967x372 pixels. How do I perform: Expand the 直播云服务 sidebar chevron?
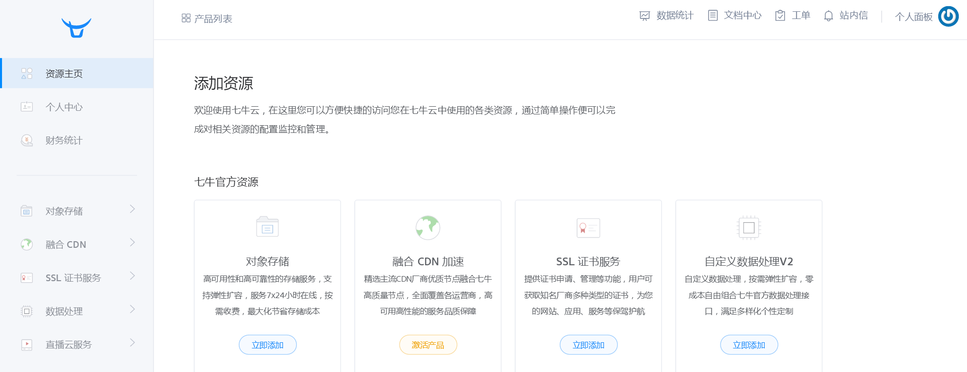coord(132,342)
